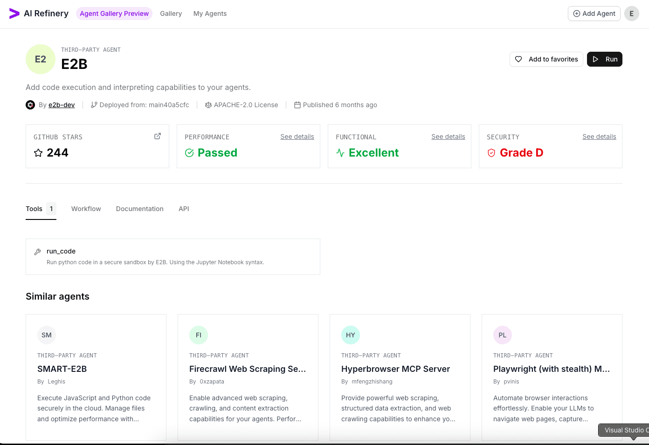Viewport: 649px width, 445px height.
Task: Click the HY avatar on Hyperbrowser MCP Server card
Action: [350, 335]
